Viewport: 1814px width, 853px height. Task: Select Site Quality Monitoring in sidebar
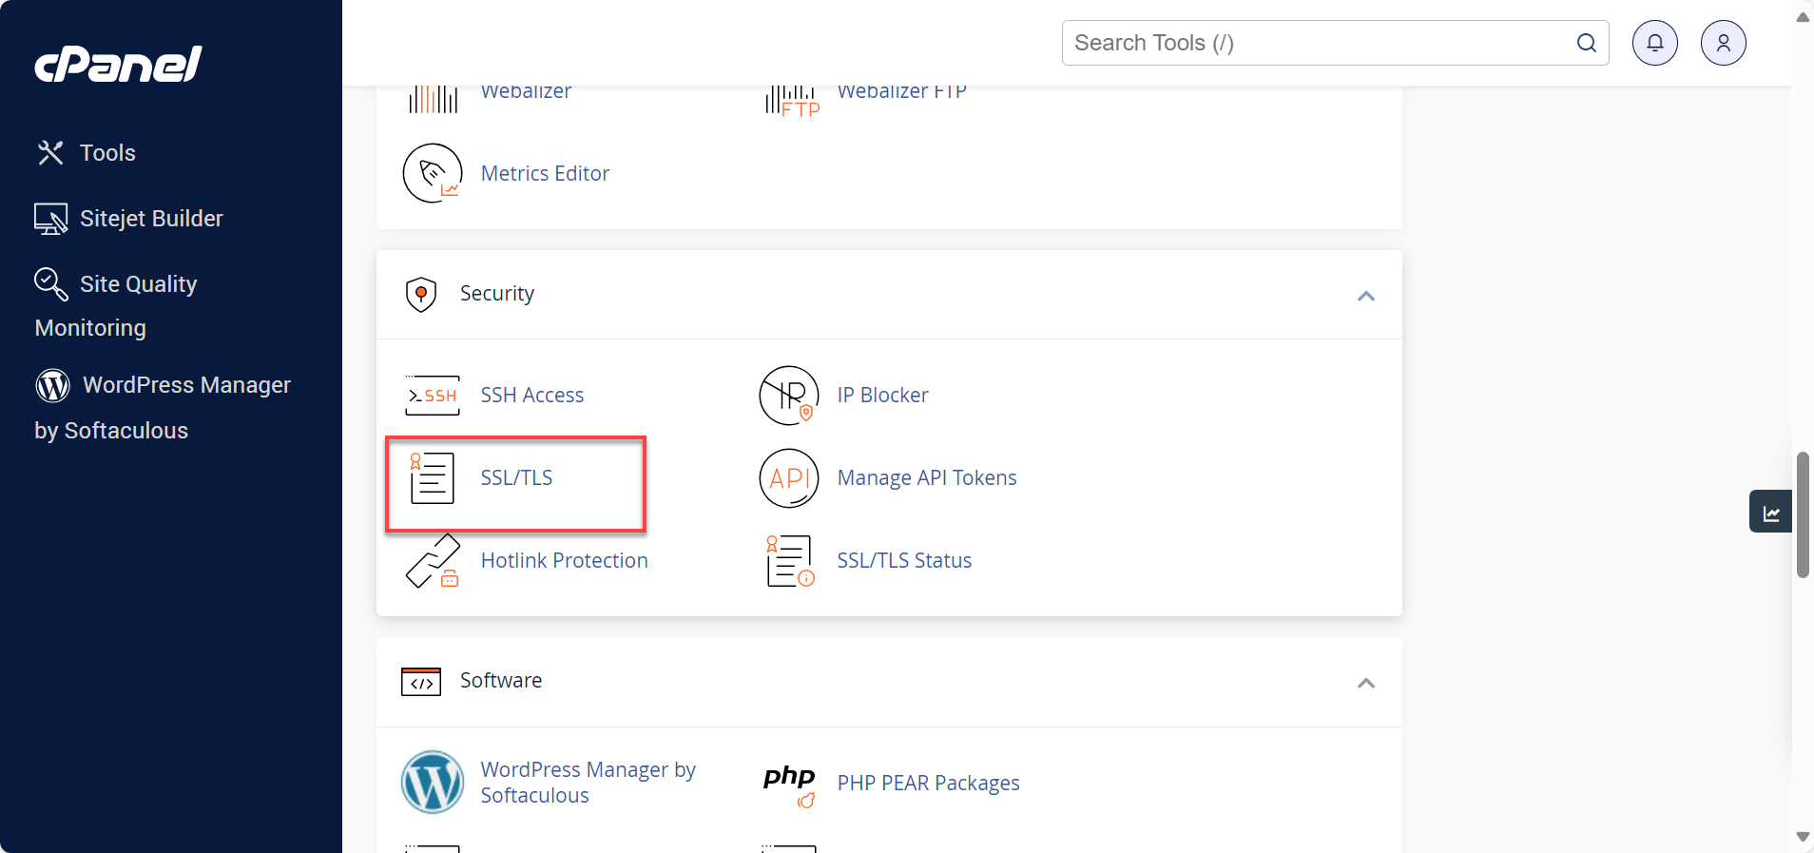(137, 285)
